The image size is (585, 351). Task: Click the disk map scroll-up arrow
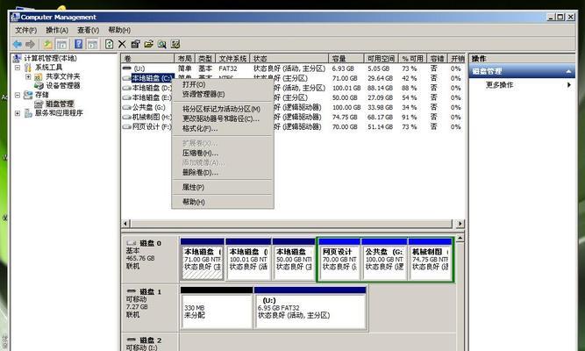click(x=460, y=238)
